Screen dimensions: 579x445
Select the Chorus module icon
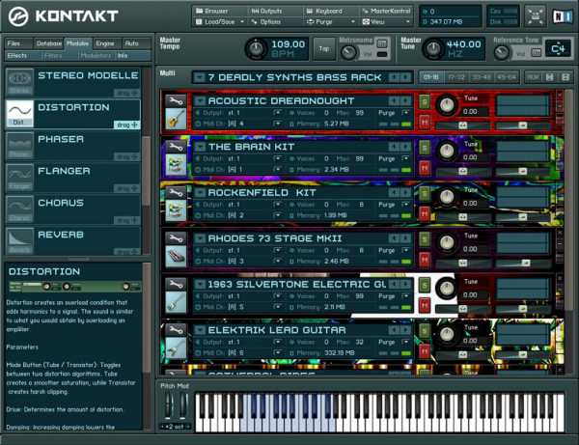[19, 209]
